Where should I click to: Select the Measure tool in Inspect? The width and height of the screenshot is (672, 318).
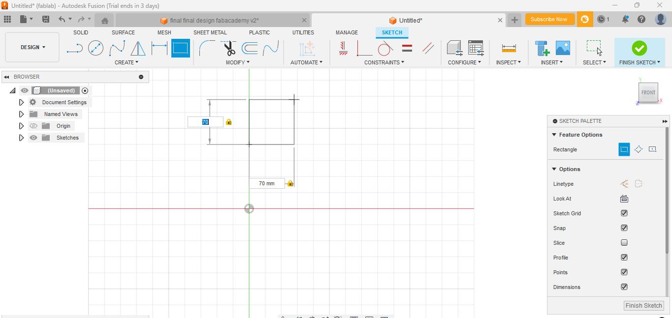[509, 48]
